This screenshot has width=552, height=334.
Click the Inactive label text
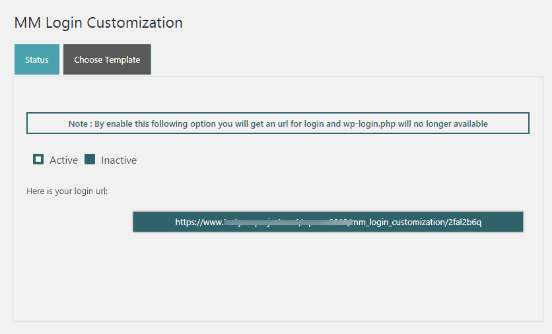pos(119,160)
